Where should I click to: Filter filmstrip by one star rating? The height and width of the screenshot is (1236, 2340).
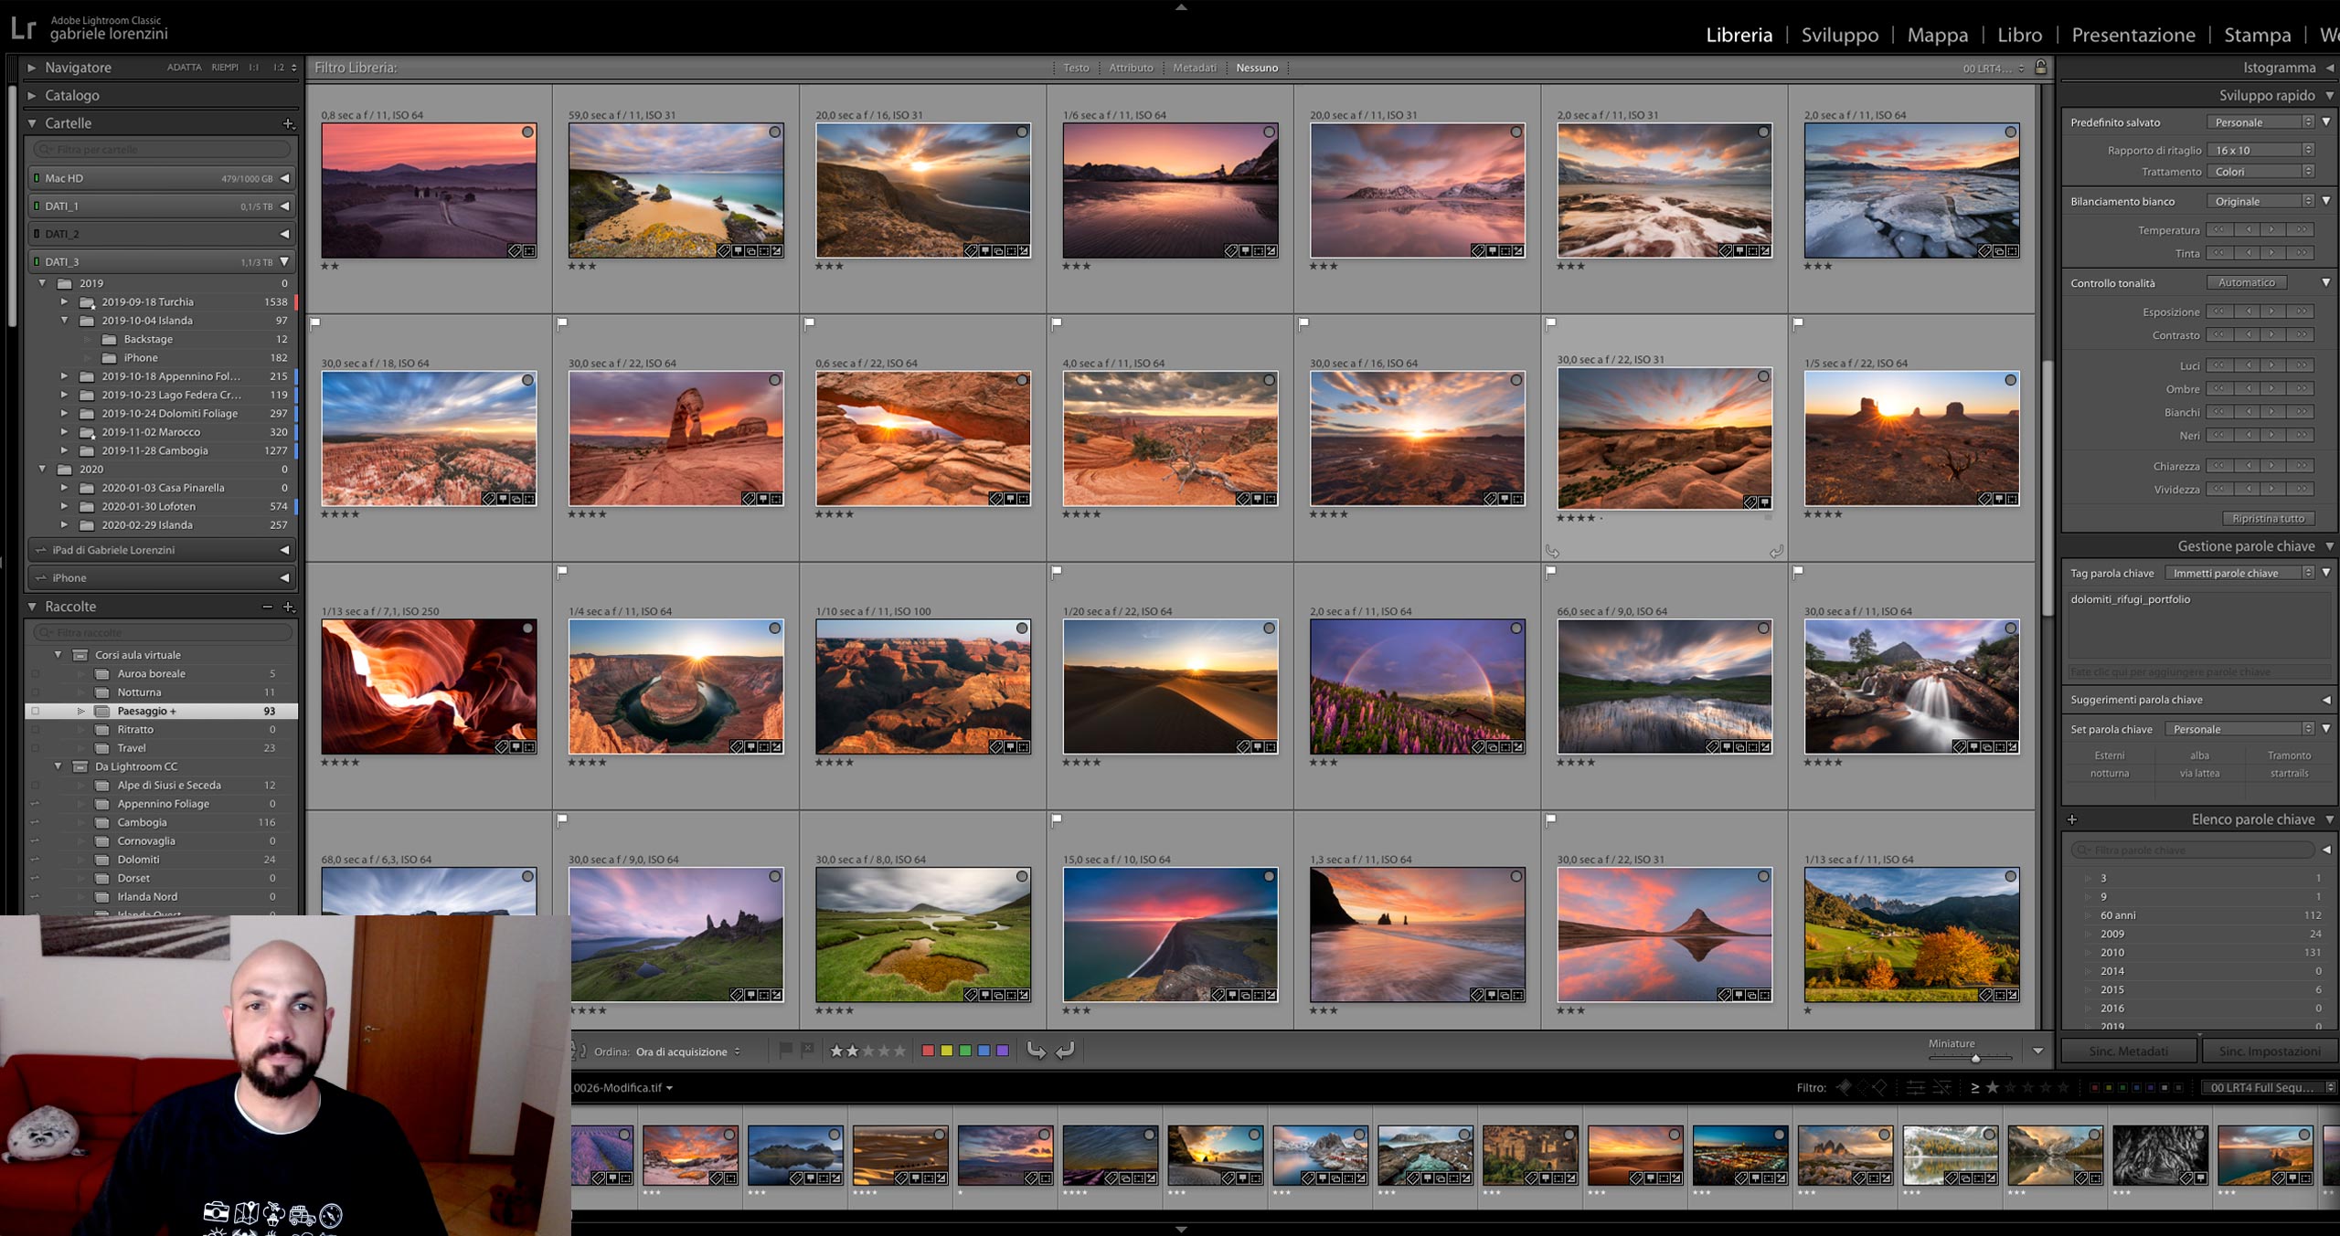click(1994, 1087)
